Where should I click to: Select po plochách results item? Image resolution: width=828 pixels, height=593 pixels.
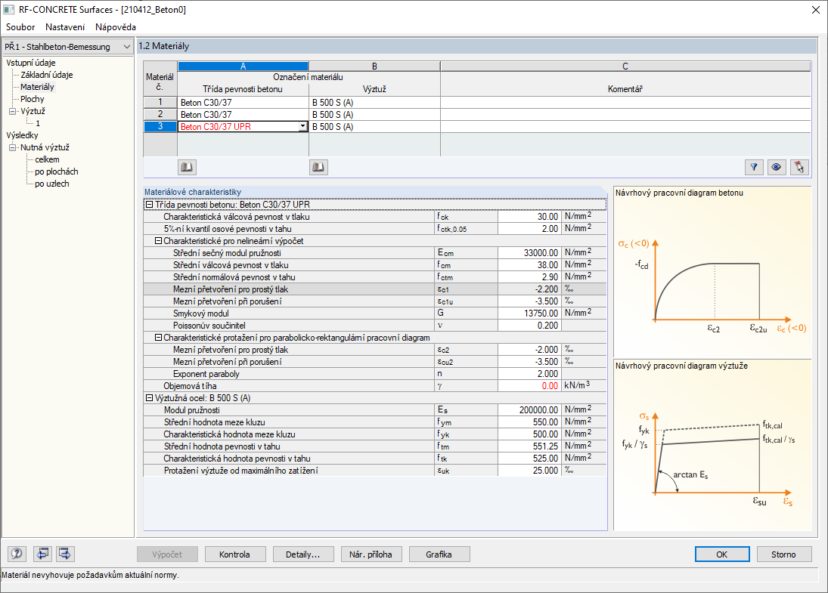57,171
